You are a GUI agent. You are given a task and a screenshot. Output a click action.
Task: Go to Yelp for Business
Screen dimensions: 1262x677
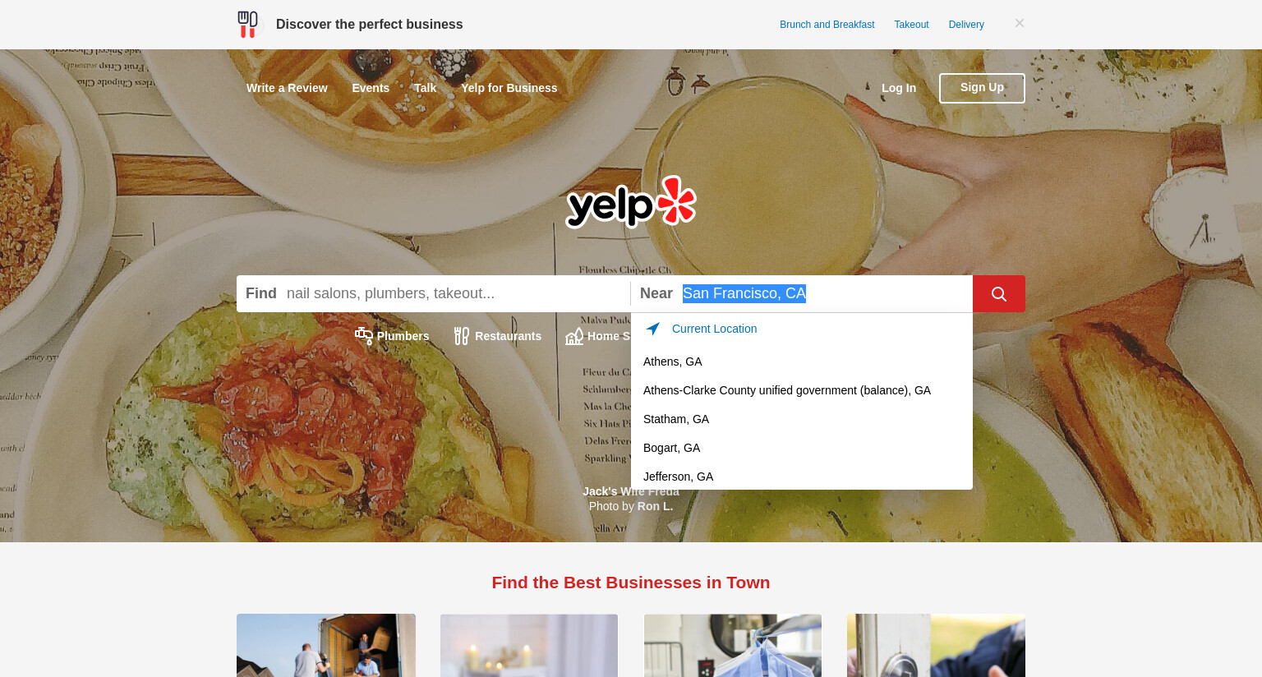(509, 88)
